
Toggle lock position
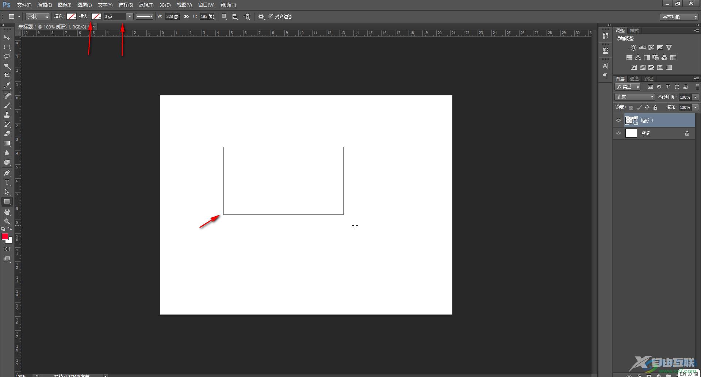tap(647, 107)
